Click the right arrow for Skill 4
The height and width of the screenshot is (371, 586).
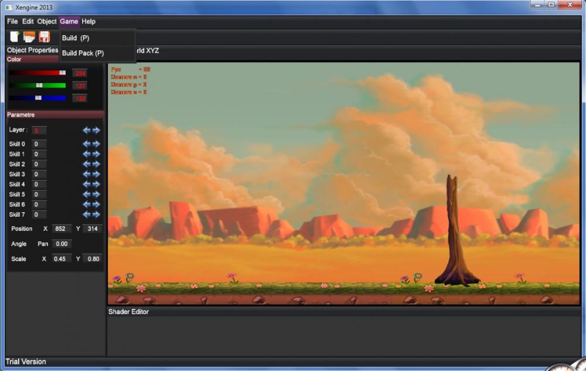click(96, 184)
